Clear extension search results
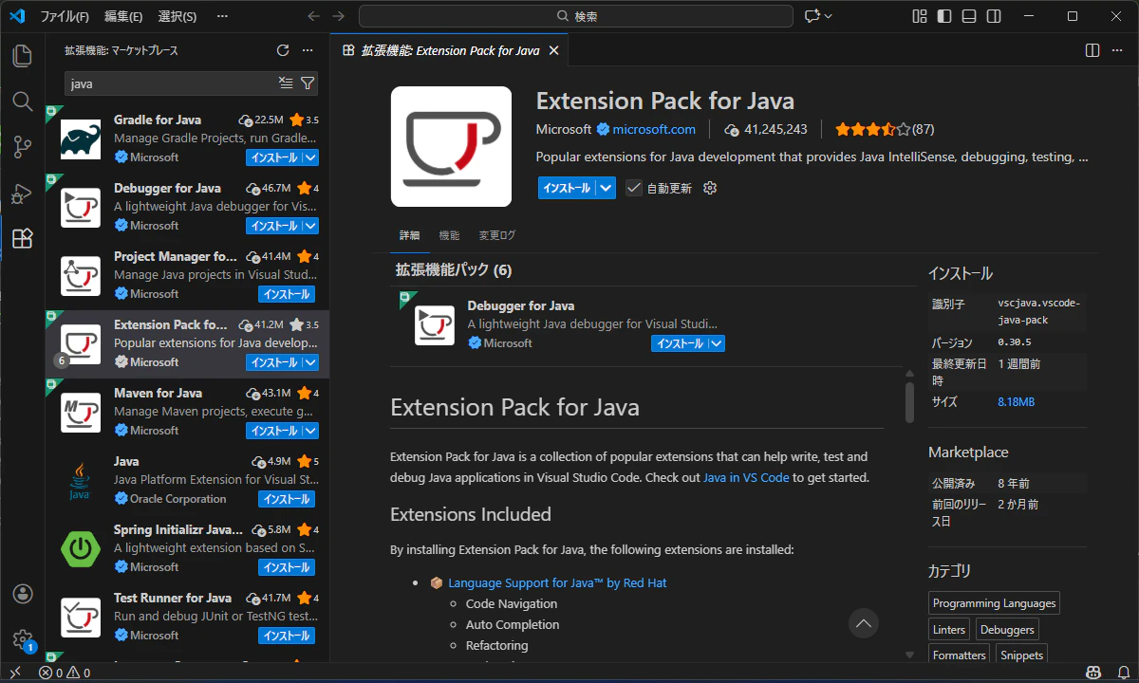 286,83
